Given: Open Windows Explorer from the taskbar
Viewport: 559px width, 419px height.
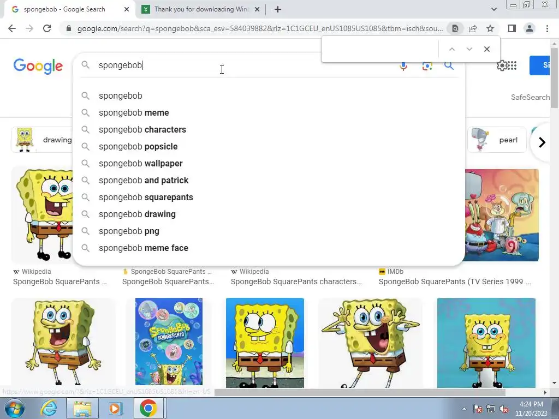Looking at the screenshot, I should coord(82,408).
